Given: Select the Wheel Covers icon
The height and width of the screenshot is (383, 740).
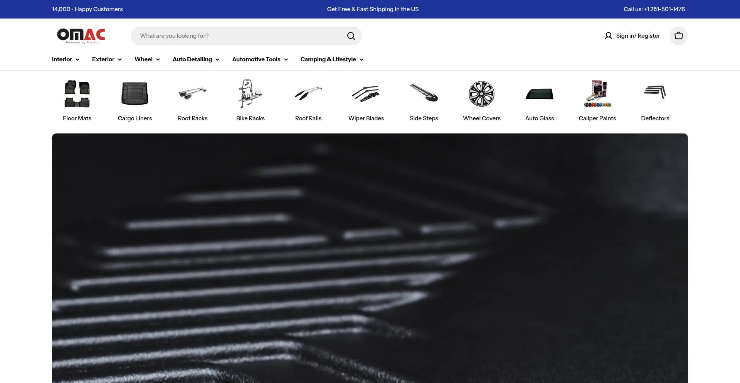Looking at the screenshot, I should pos(482,94).
